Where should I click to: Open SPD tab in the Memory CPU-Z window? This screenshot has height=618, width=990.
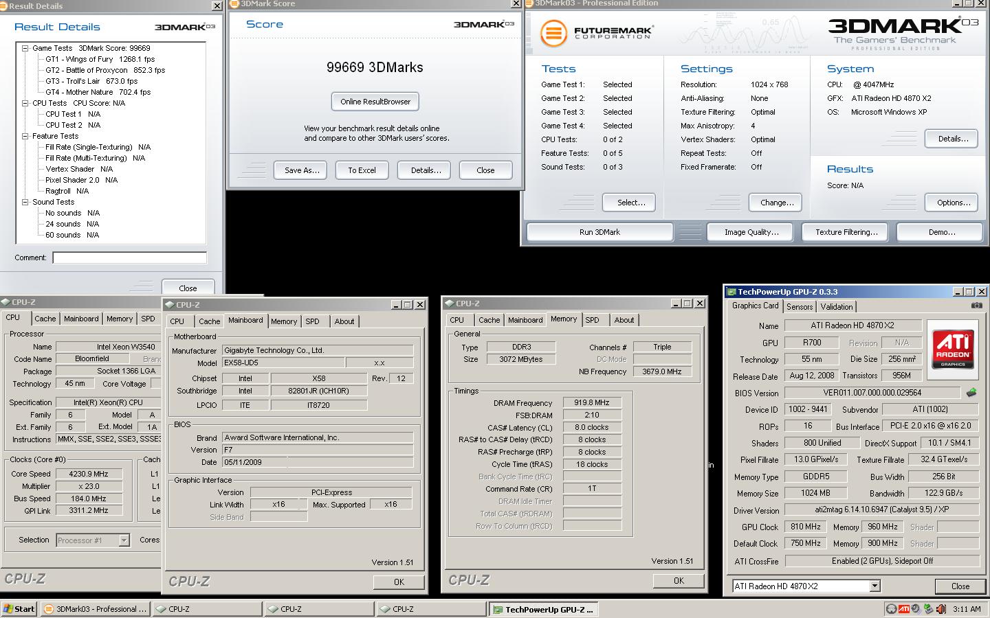pyautogui.click(x=592, y=320)
